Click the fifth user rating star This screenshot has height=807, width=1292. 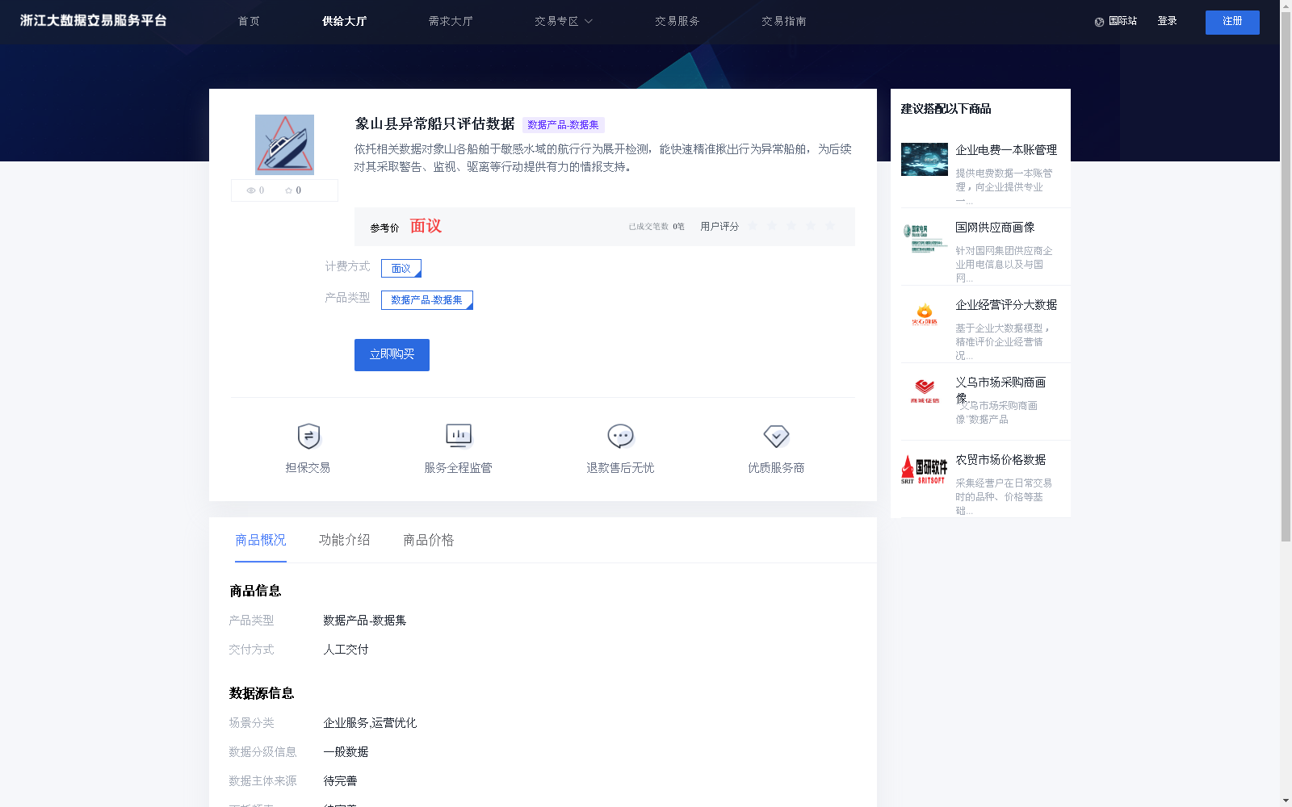tap(830, 226)
